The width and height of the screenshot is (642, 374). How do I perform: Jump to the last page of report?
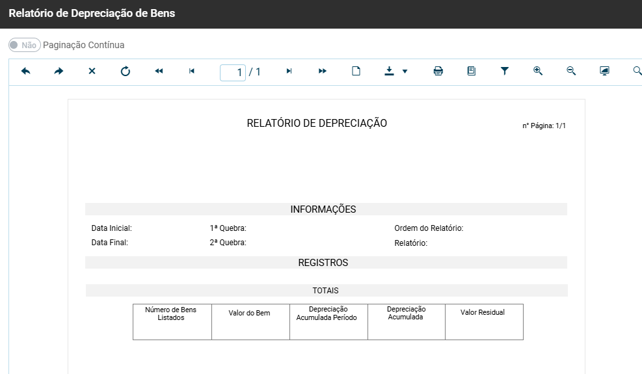(323, 72)
